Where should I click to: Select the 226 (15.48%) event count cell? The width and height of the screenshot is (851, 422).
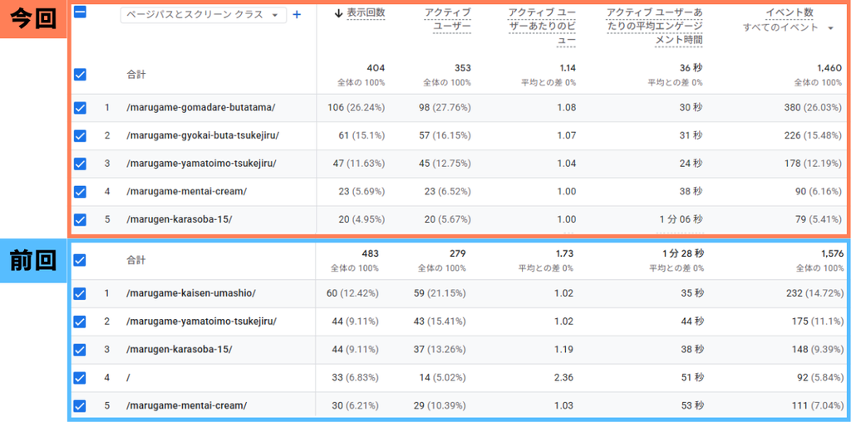click(x=812, y=135)
